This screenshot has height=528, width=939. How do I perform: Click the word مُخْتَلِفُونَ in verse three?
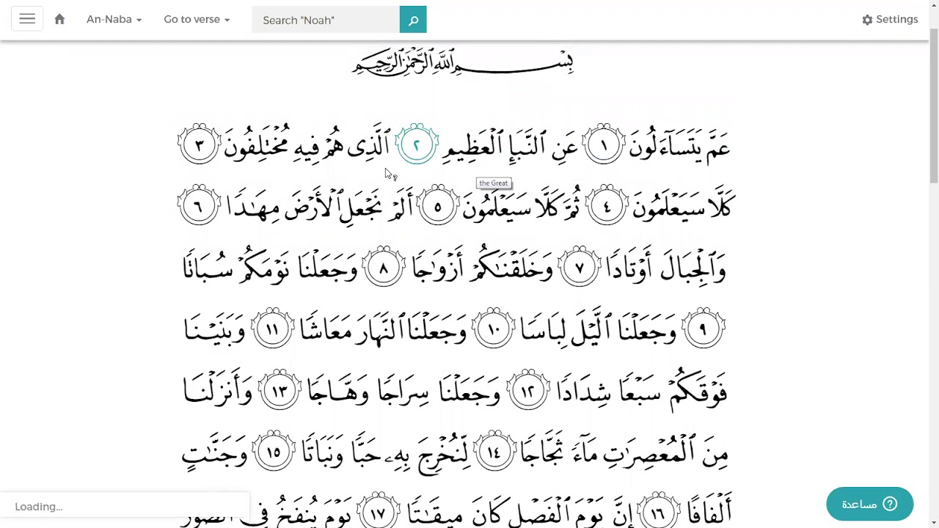(257, 144)
